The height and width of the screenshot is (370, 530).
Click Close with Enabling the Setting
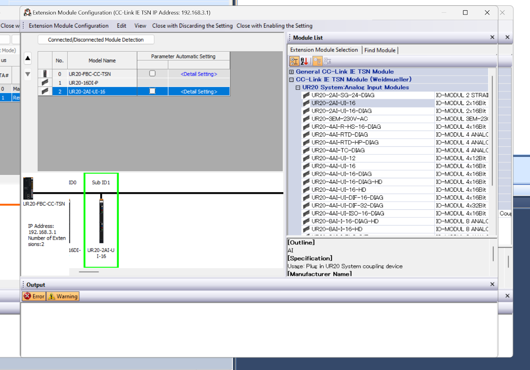(274, 26)
